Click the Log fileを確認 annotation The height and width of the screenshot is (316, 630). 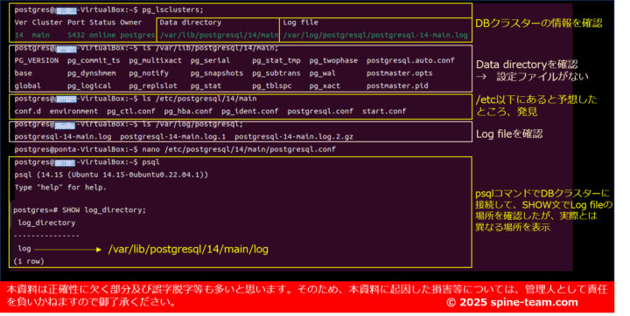509,134
